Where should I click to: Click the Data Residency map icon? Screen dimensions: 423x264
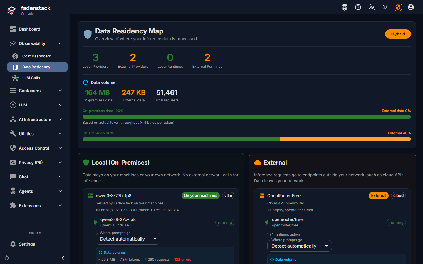[15, 67]
